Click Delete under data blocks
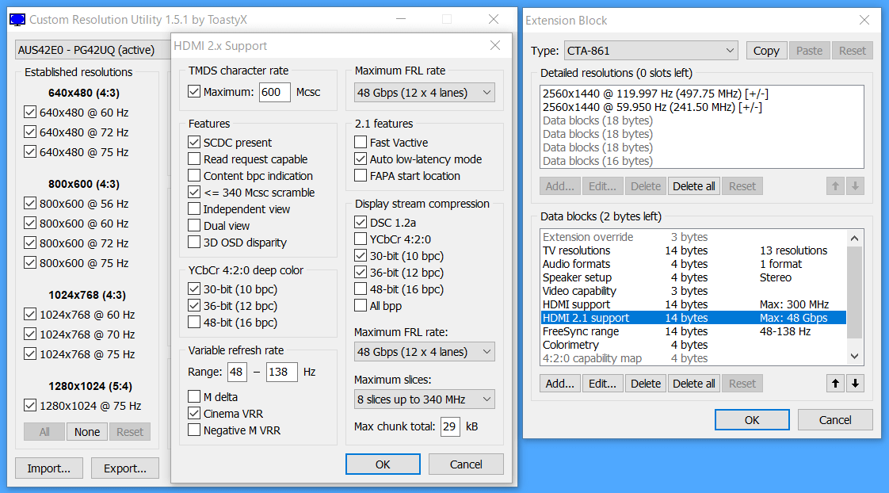 [x=646, y=384]
